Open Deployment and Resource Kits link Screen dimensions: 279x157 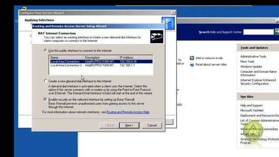259,115
